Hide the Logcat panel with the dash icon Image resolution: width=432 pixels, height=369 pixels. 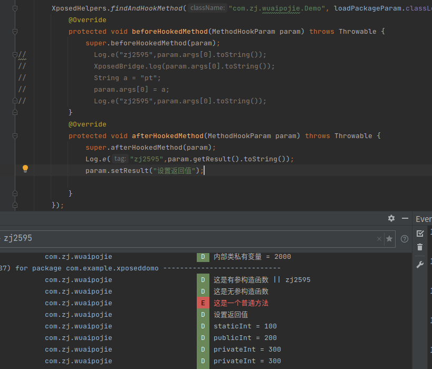point(405,218)
